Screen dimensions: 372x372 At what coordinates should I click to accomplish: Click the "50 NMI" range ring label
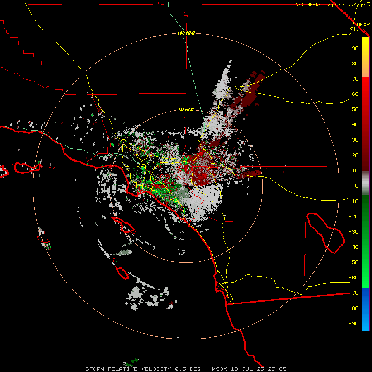coord(186,110)
